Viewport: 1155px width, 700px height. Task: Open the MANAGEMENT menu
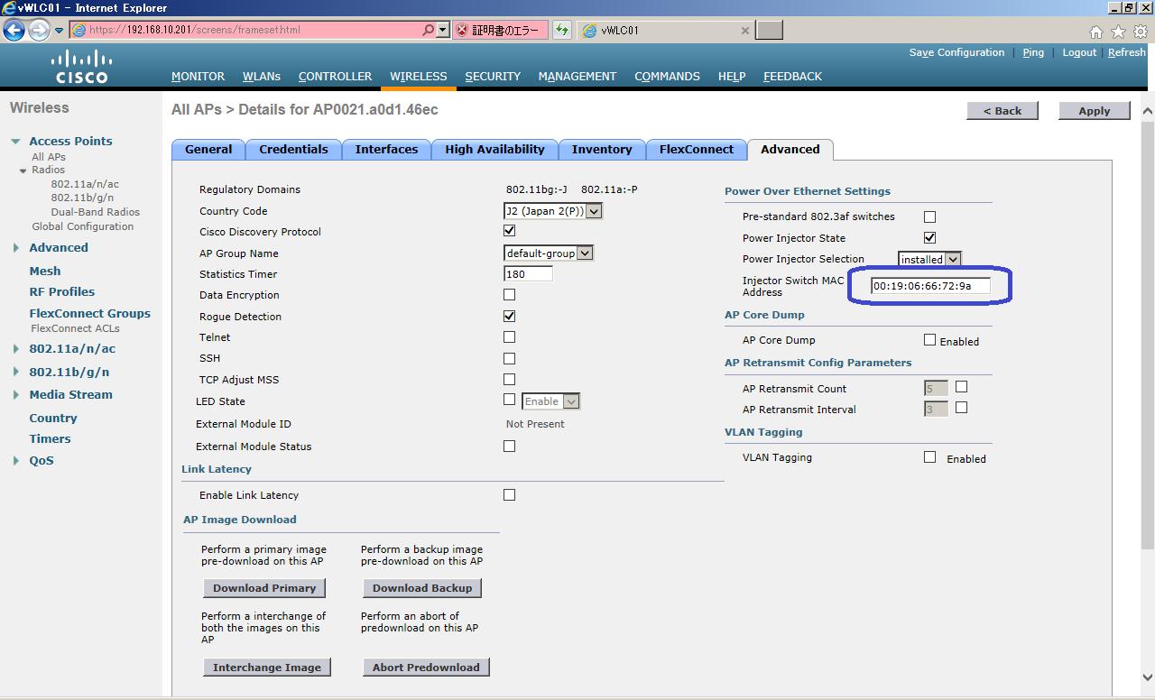pyautogui.click(x=577, y=77)
